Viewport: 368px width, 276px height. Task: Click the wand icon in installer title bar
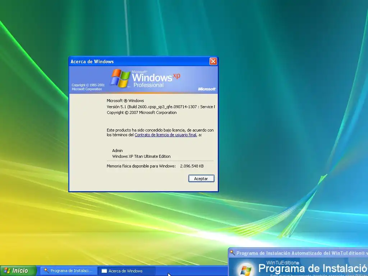click(x=232, y=253)
